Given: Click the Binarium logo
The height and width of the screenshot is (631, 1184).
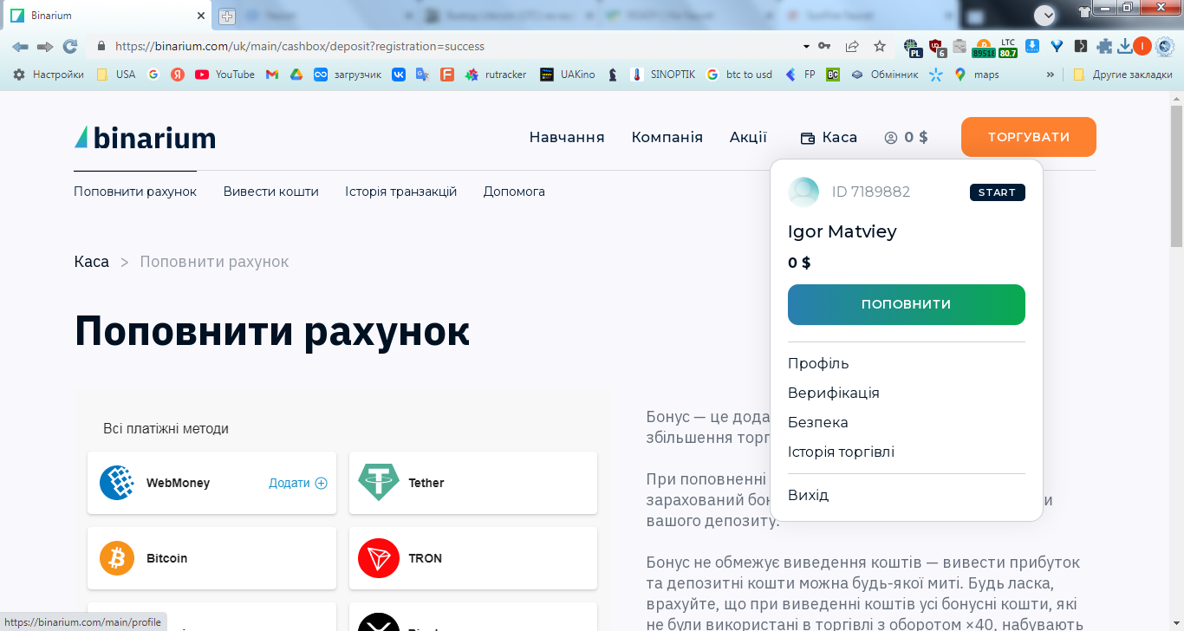Looking at the screenshot, I should (x=145, y=137).
